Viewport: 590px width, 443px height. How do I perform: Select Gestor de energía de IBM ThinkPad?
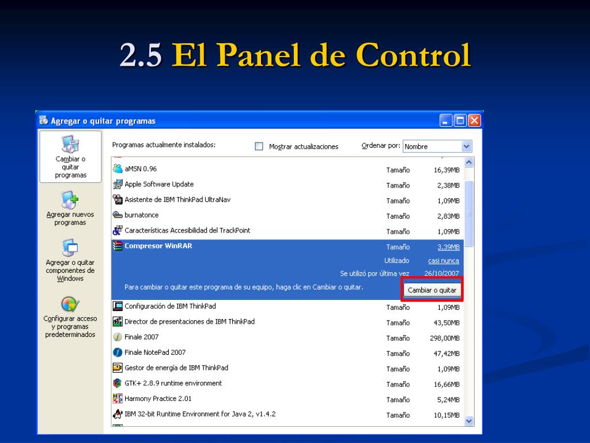176,367
